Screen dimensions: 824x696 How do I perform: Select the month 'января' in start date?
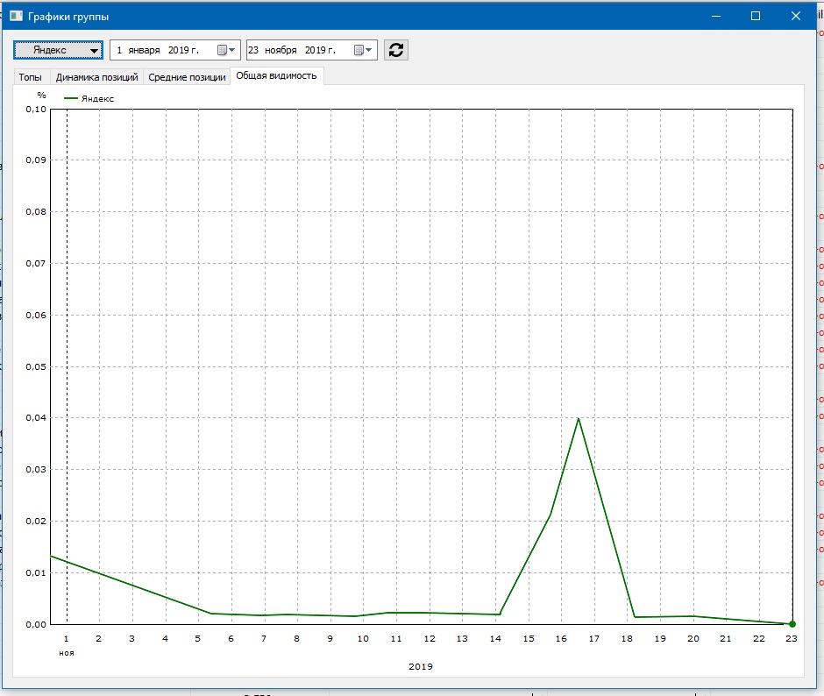(144, 50)
